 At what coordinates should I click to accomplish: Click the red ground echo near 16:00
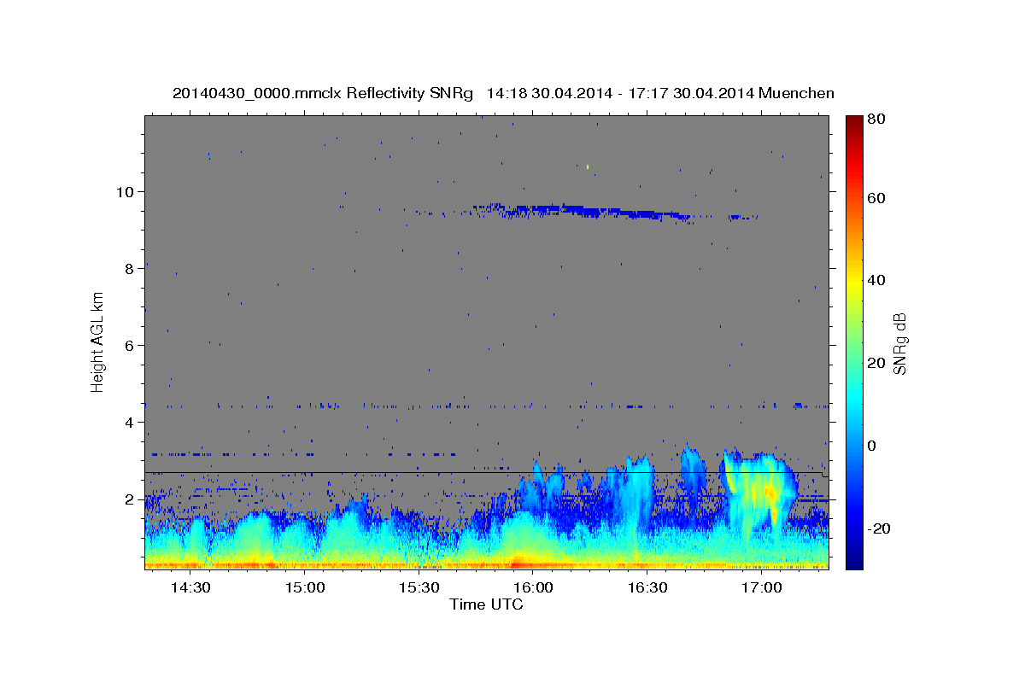518,563
